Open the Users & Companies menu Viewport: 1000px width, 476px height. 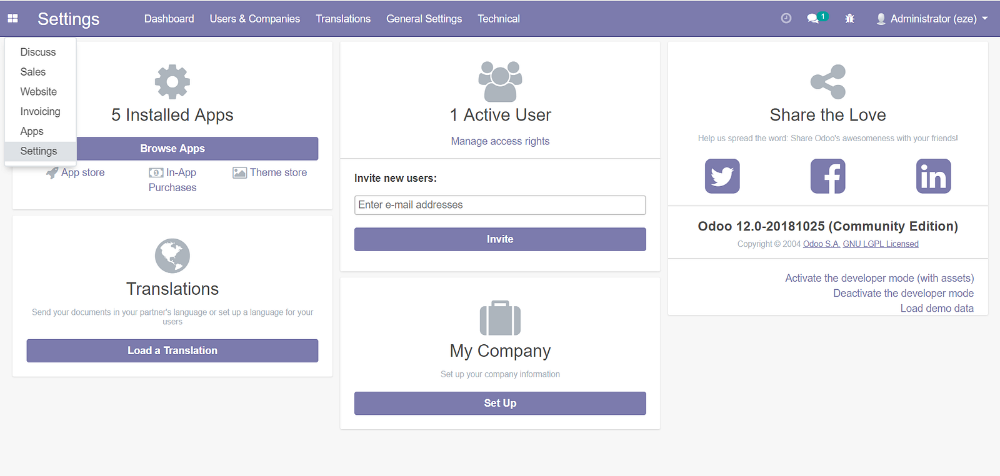(x=254, y=19)
